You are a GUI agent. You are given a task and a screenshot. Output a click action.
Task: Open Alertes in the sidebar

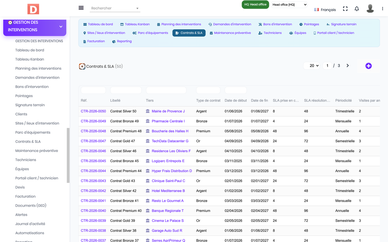coord(21,215)
